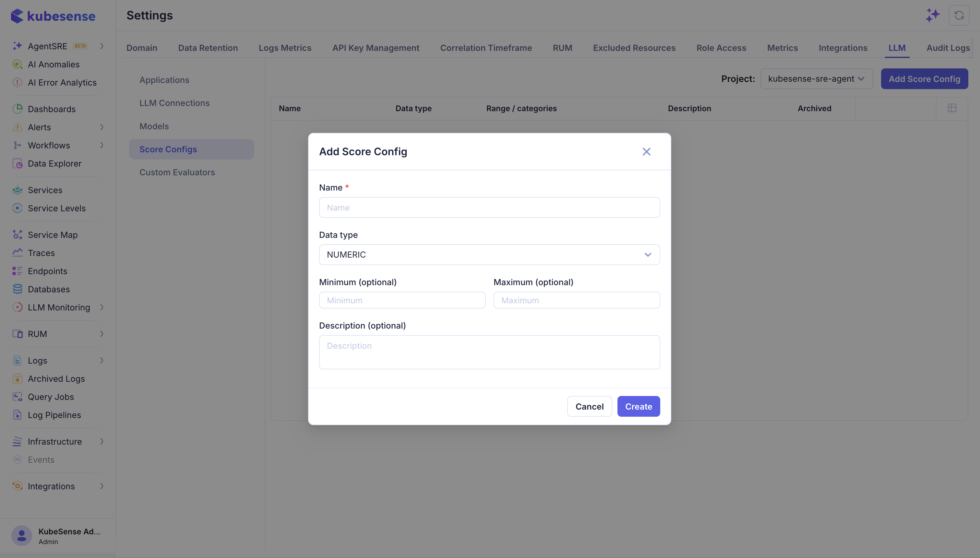Expand the AgentSRE sidebar chevron

(102, 46)
